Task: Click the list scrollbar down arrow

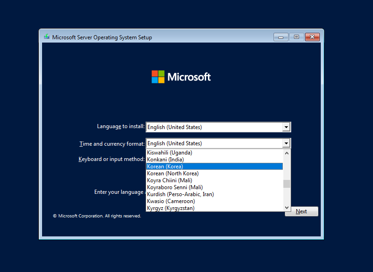Action: click(x=287, y=207)
